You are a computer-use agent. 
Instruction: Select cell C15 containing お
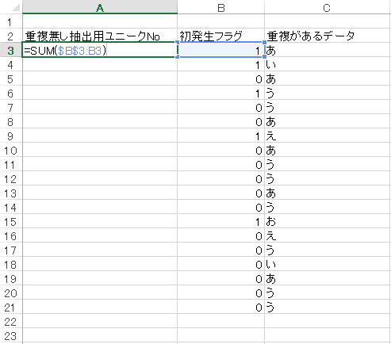tap(328, 221)
